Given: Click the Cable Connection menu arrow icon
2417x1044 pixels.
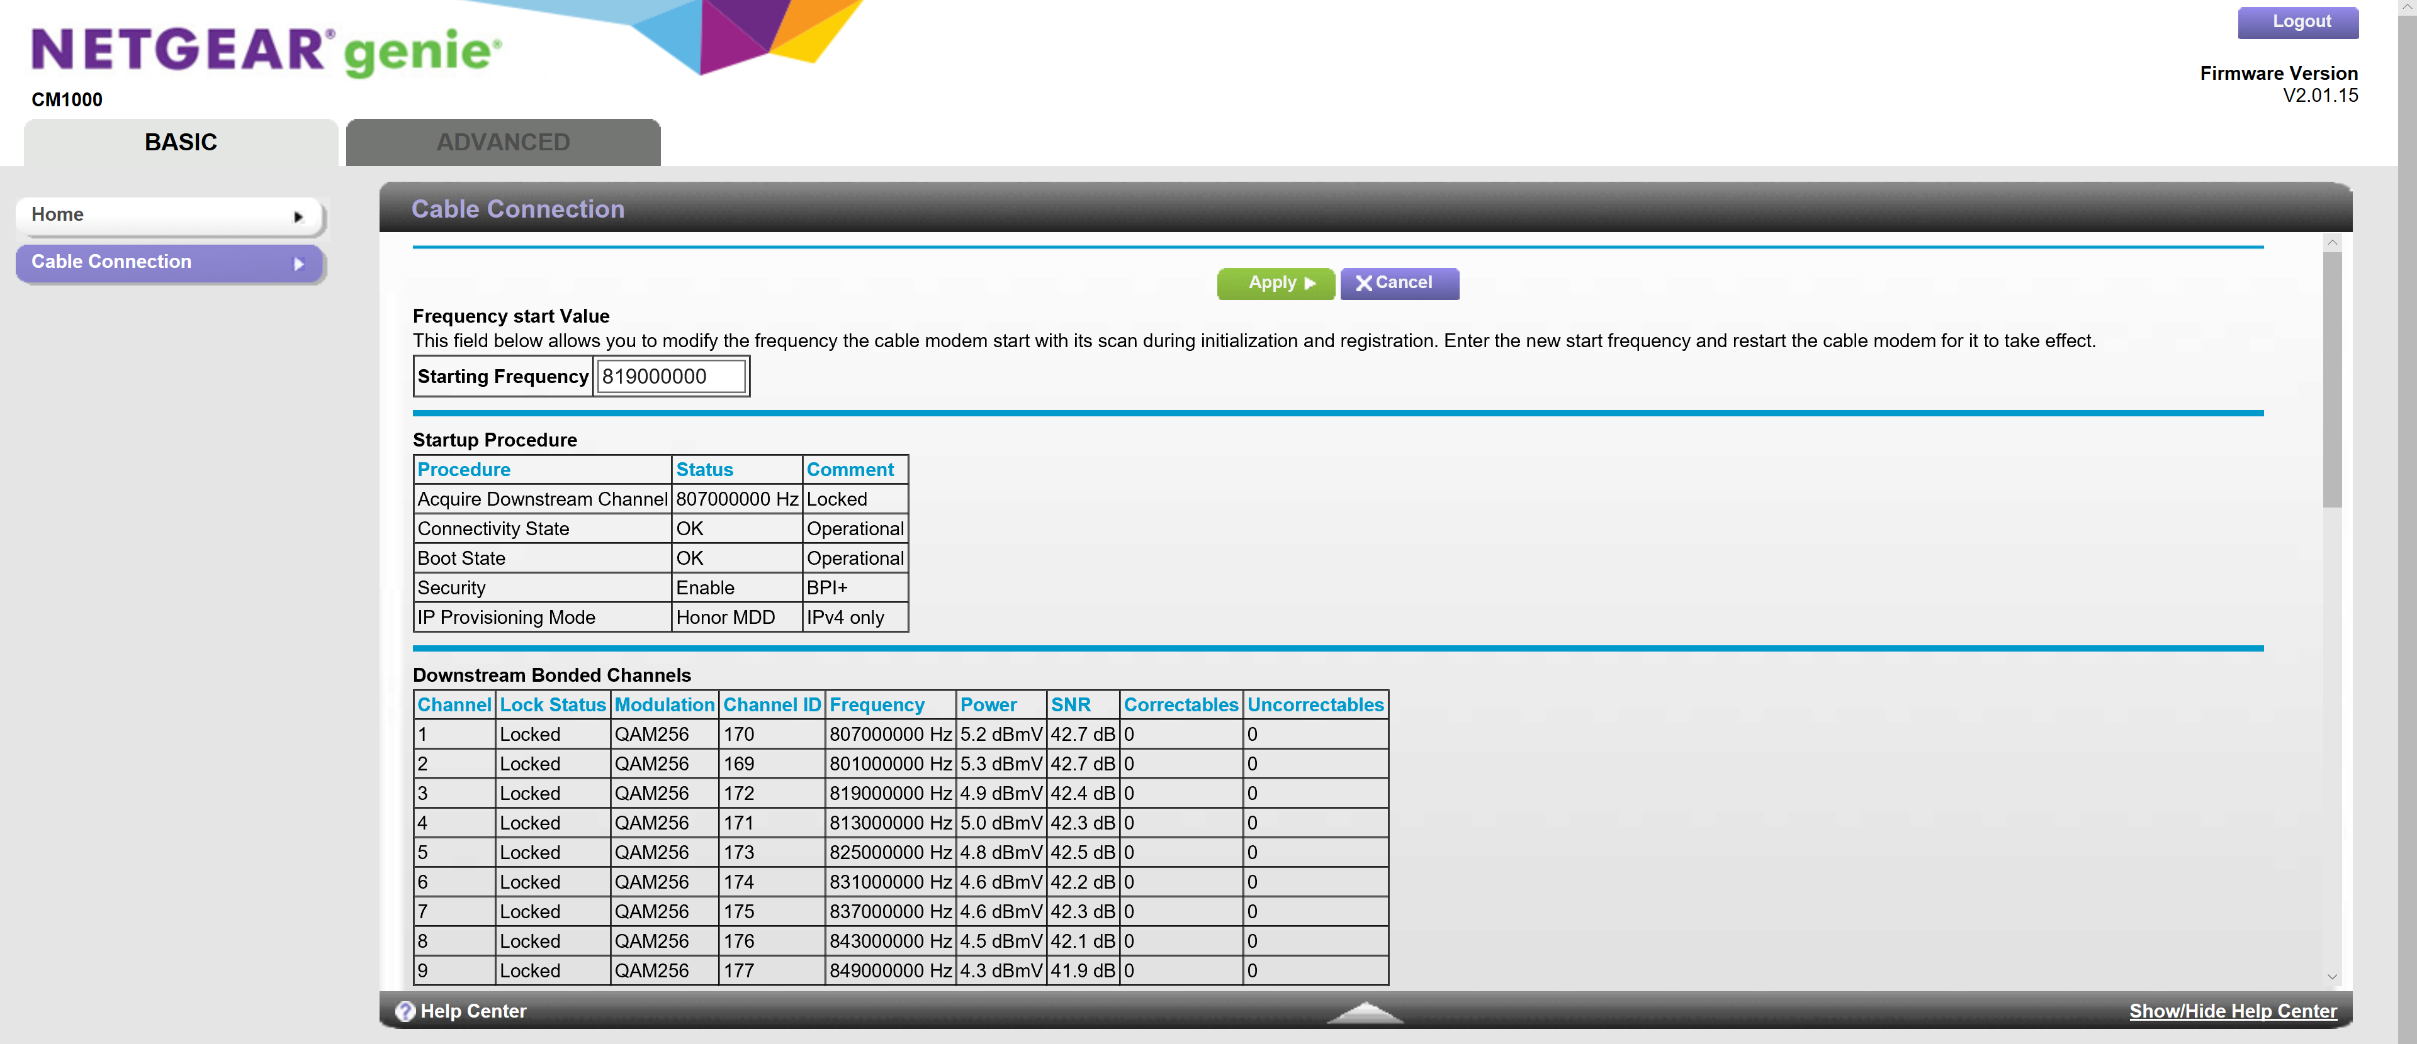Looking at the screenshot, I should 298,264.
